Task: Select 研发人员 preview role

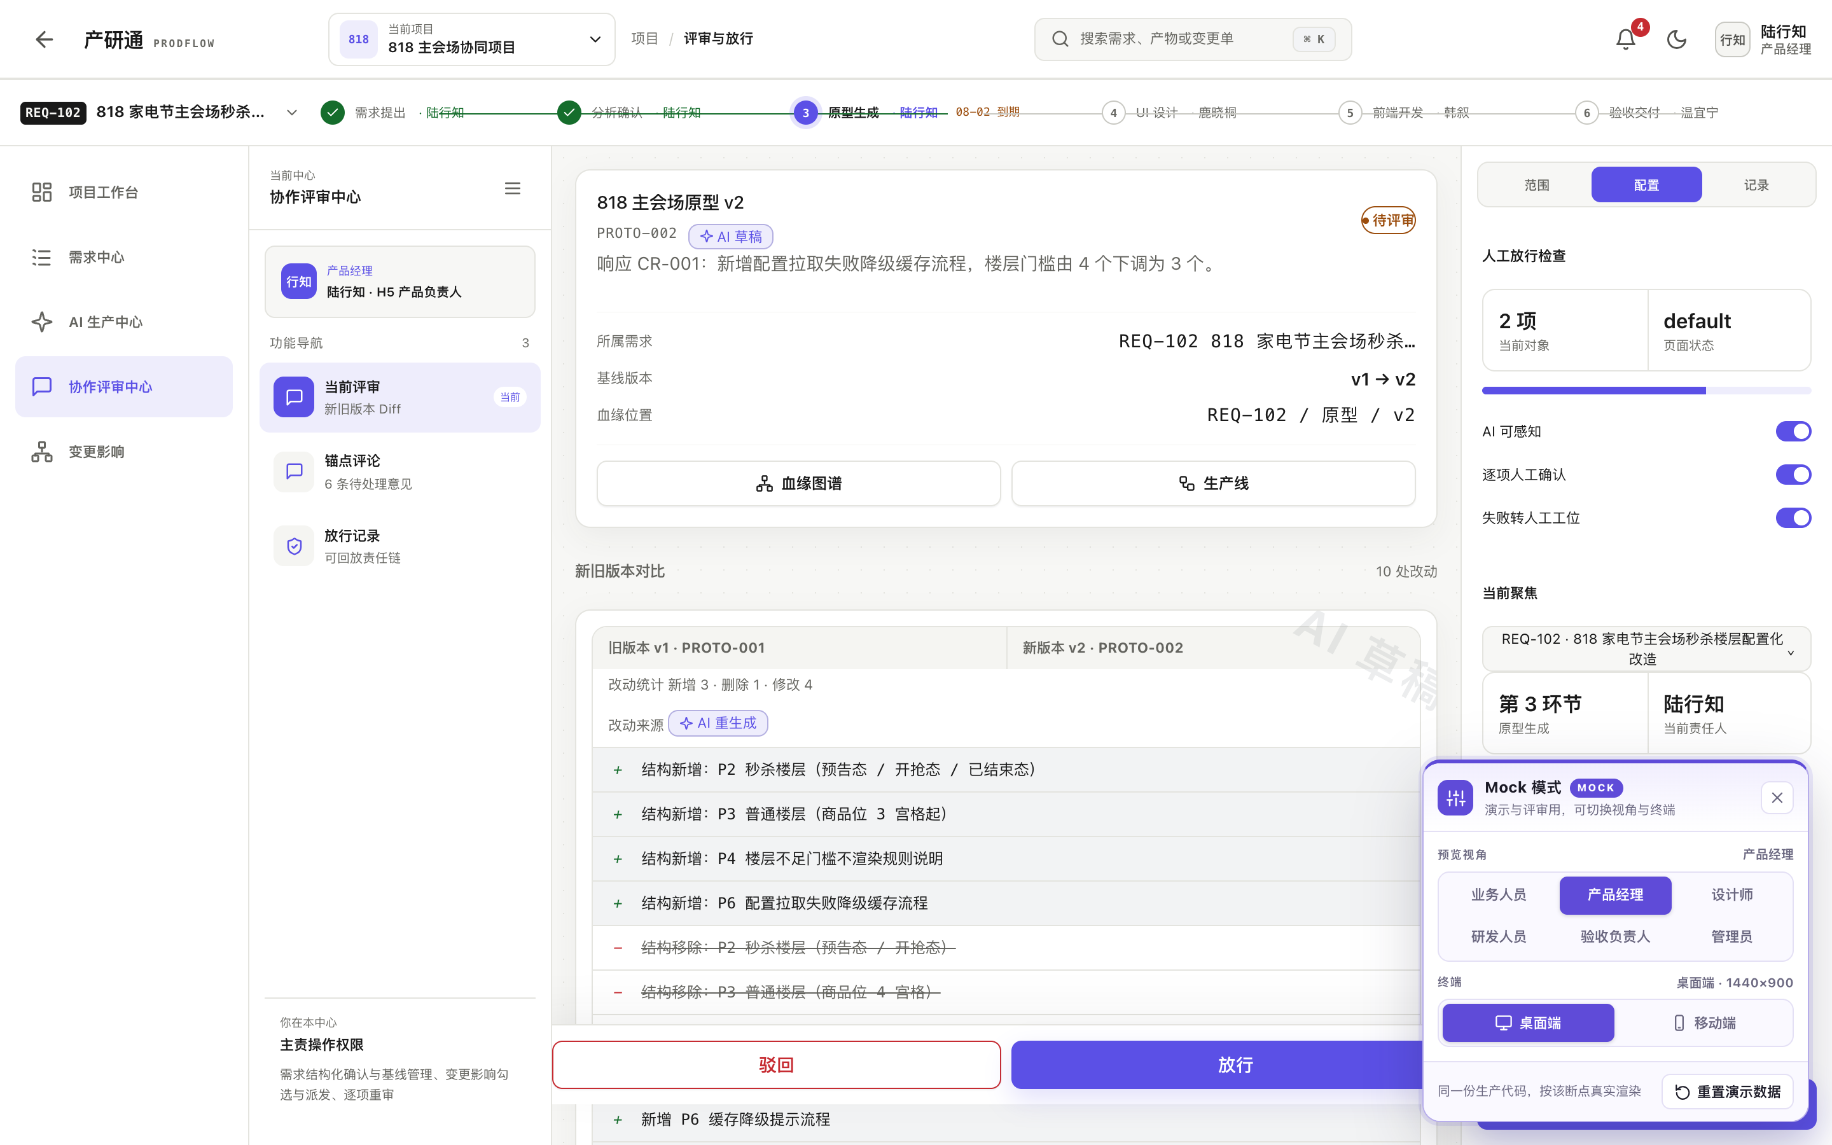Action: [1498, 937]
